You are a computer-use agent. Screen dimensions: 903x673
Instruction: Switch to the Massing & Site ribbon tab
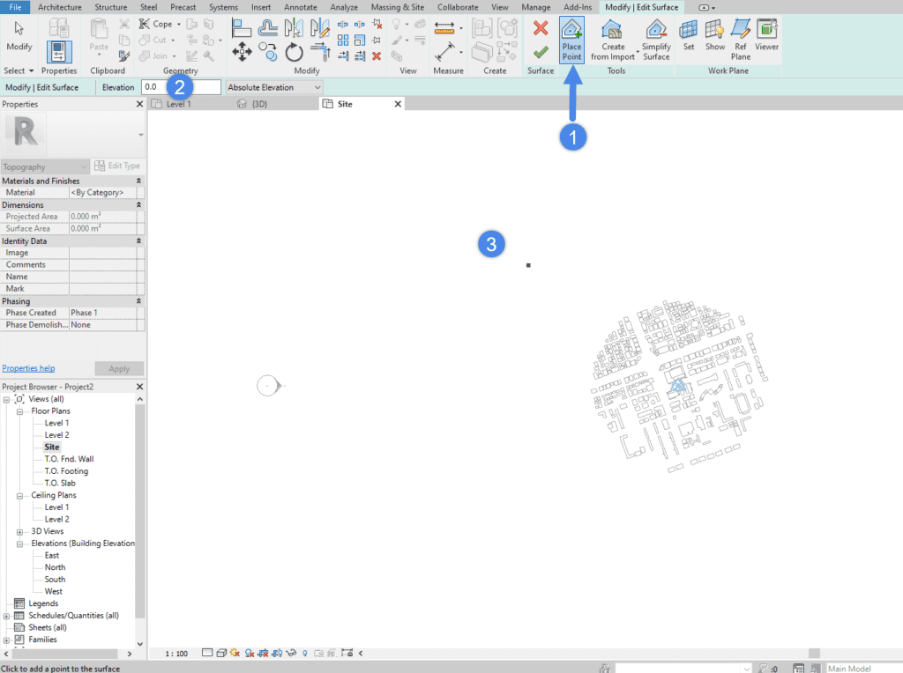pyautogui.click(x=397, y=7)
